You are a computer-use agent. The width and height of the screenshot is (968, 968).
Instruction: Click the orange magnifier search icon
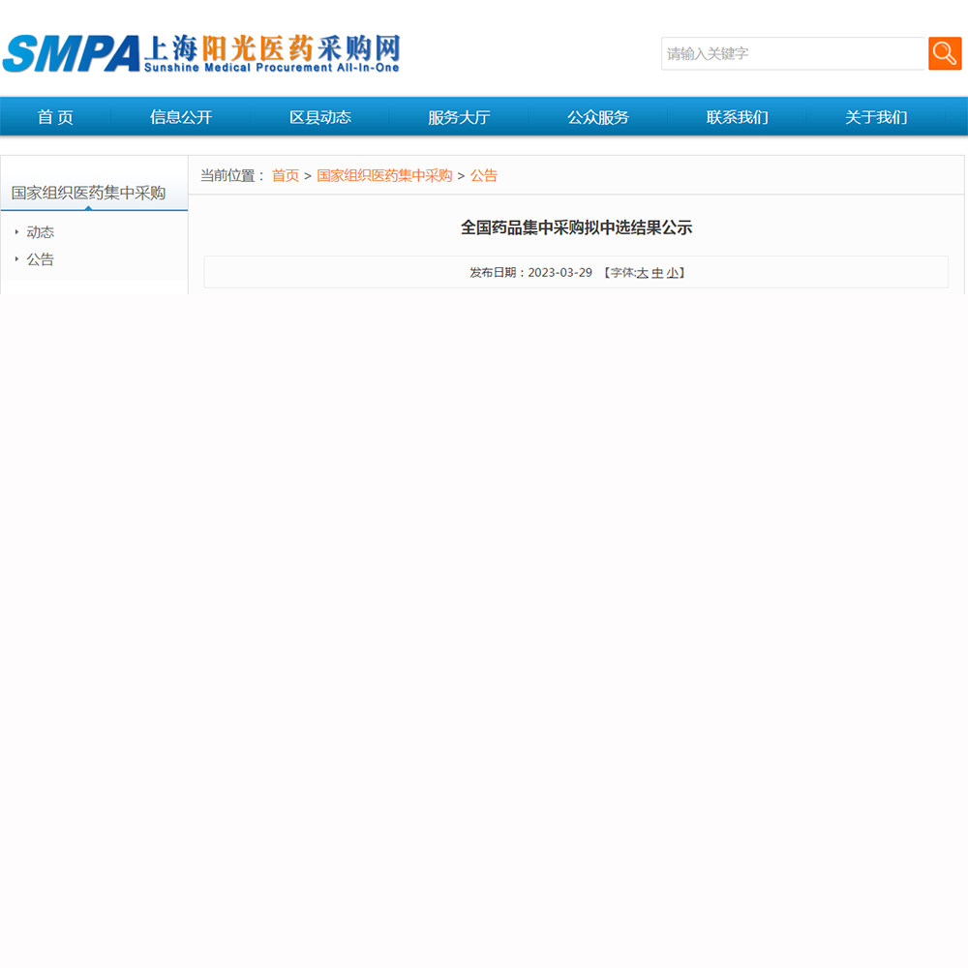pyautogui.click(x=944, y=53)
